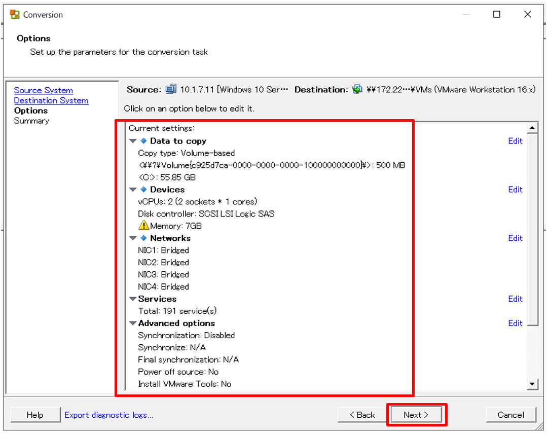
Task: Select the Volume{c925d7ca...} 500 MB row
Action: coord(272,165)
